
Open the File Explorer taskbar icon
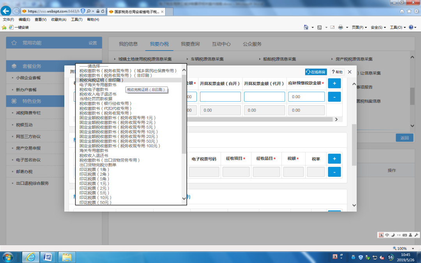[67, 257]
